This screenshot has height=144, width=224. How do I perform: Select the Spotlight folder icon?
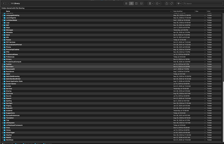point(5,103)
